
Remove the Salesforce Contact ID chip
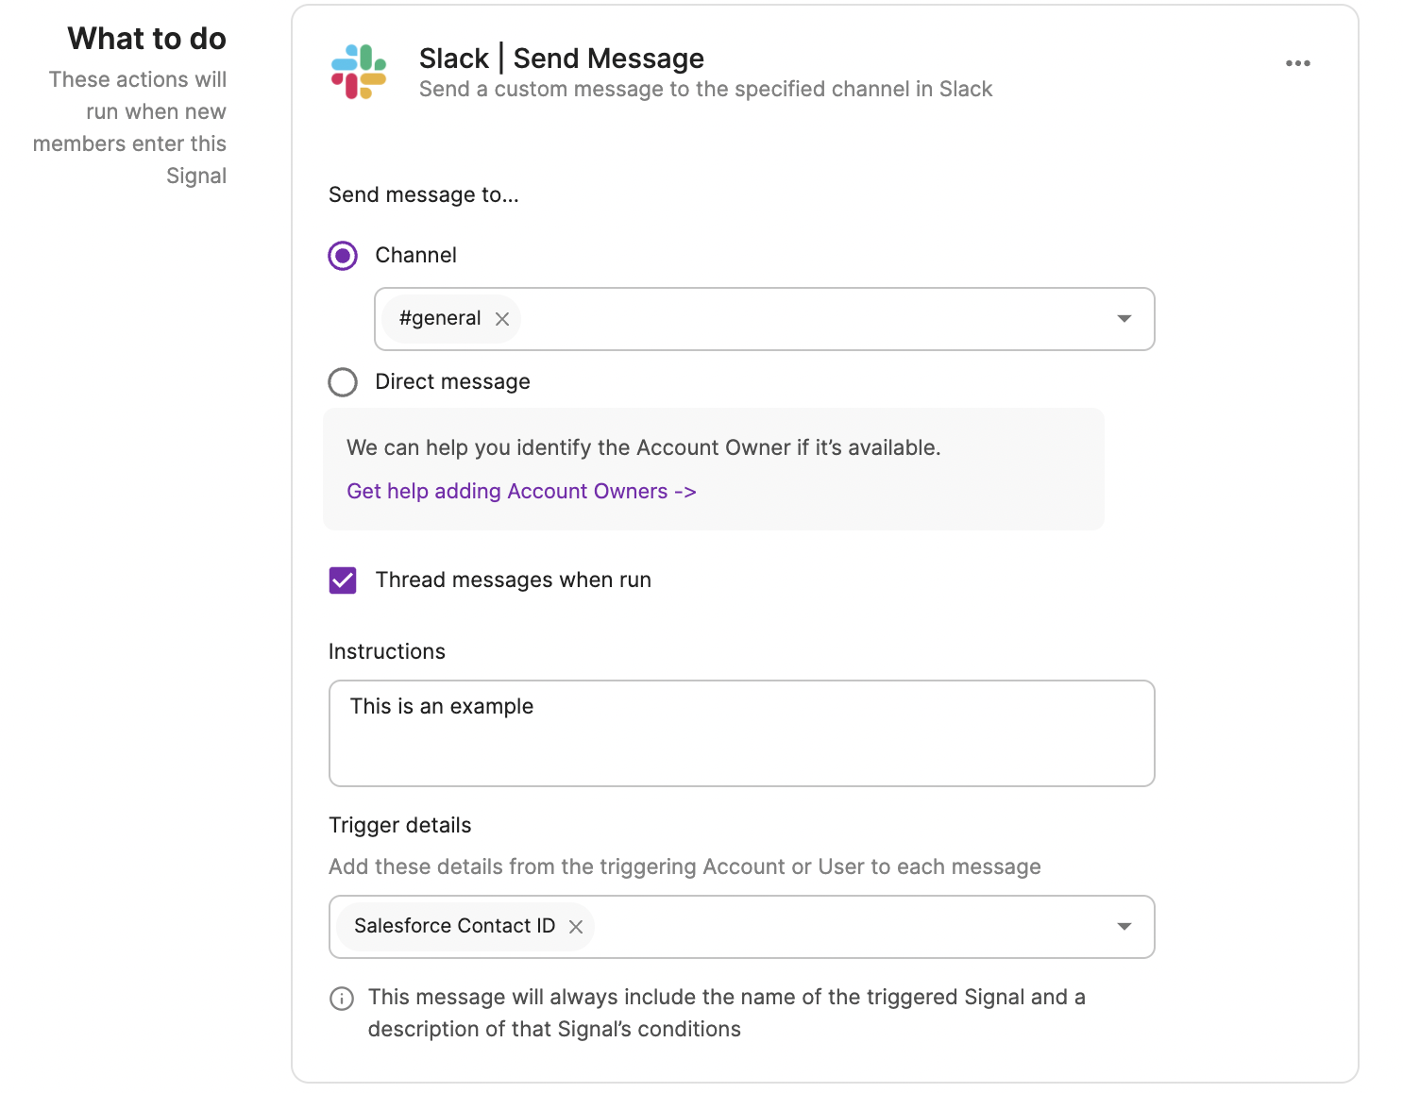(576, 927)
